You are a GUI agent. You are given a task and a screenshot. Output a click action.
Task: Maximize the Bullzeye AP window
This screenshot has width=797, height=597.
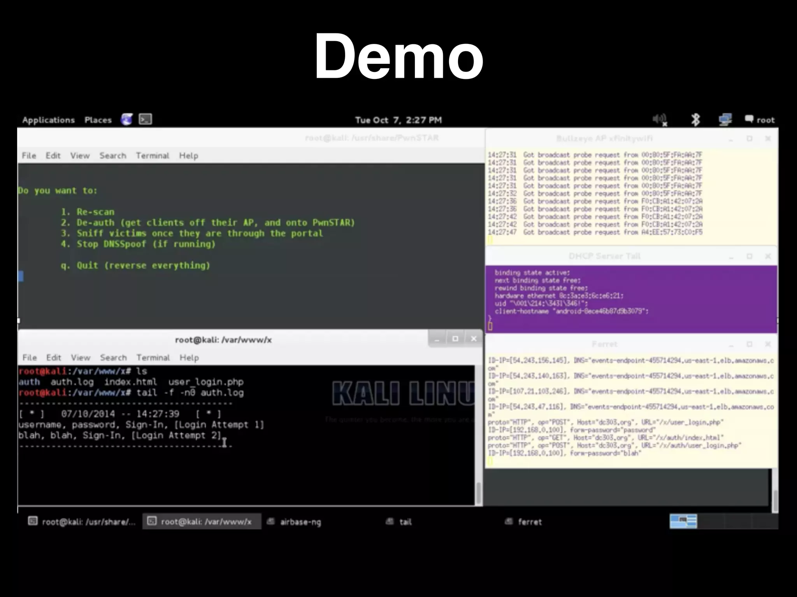point(750,138)
